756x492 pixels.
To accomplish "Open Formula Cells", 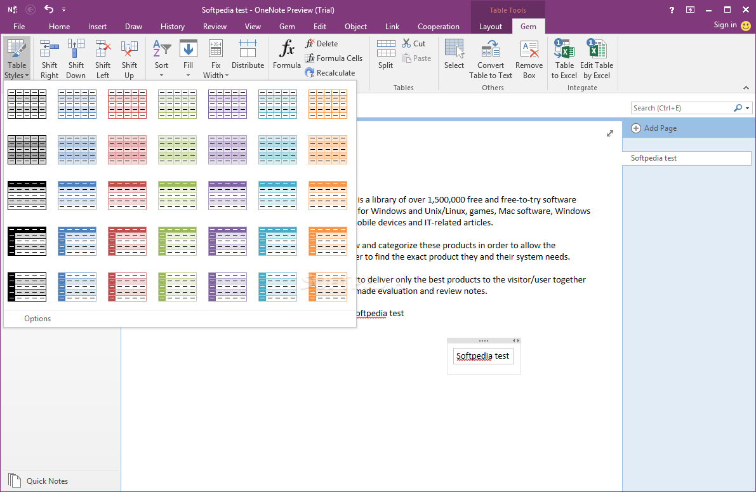I will click(334, 58).
